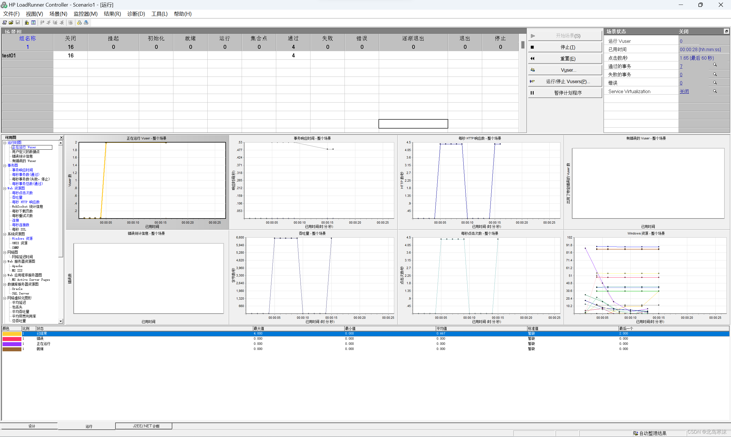Open the 视图(V) menu
Viewport: 731px width, 437px height.
(x=35, y=14)
